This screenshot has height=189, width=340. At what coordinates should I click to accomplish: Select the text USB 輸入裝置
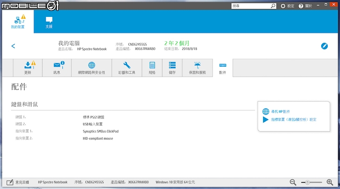click(x=93, y=124)
